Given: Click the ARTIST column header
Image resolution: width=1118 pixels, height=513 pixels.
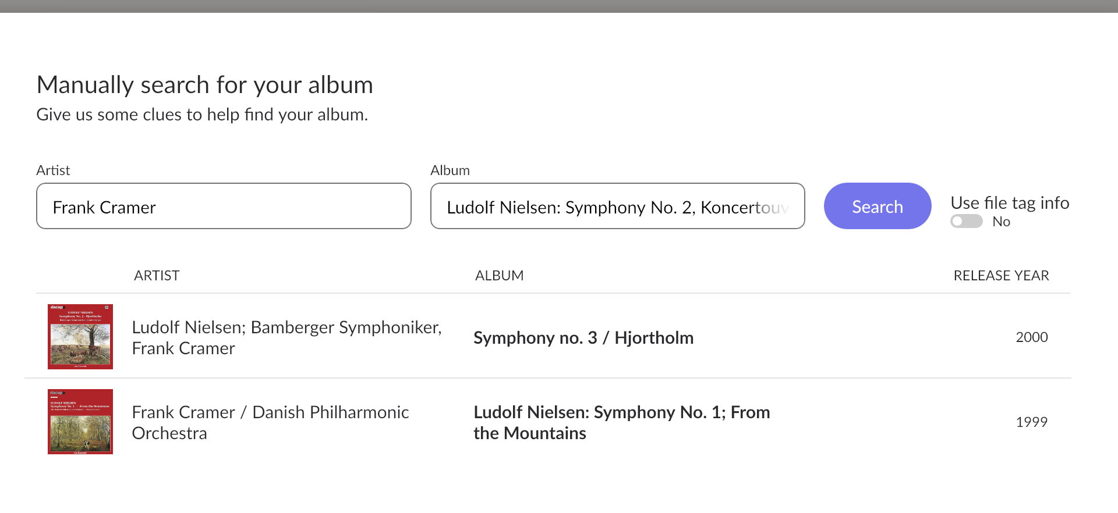Looking at the screenshot, I should [157, 276].
